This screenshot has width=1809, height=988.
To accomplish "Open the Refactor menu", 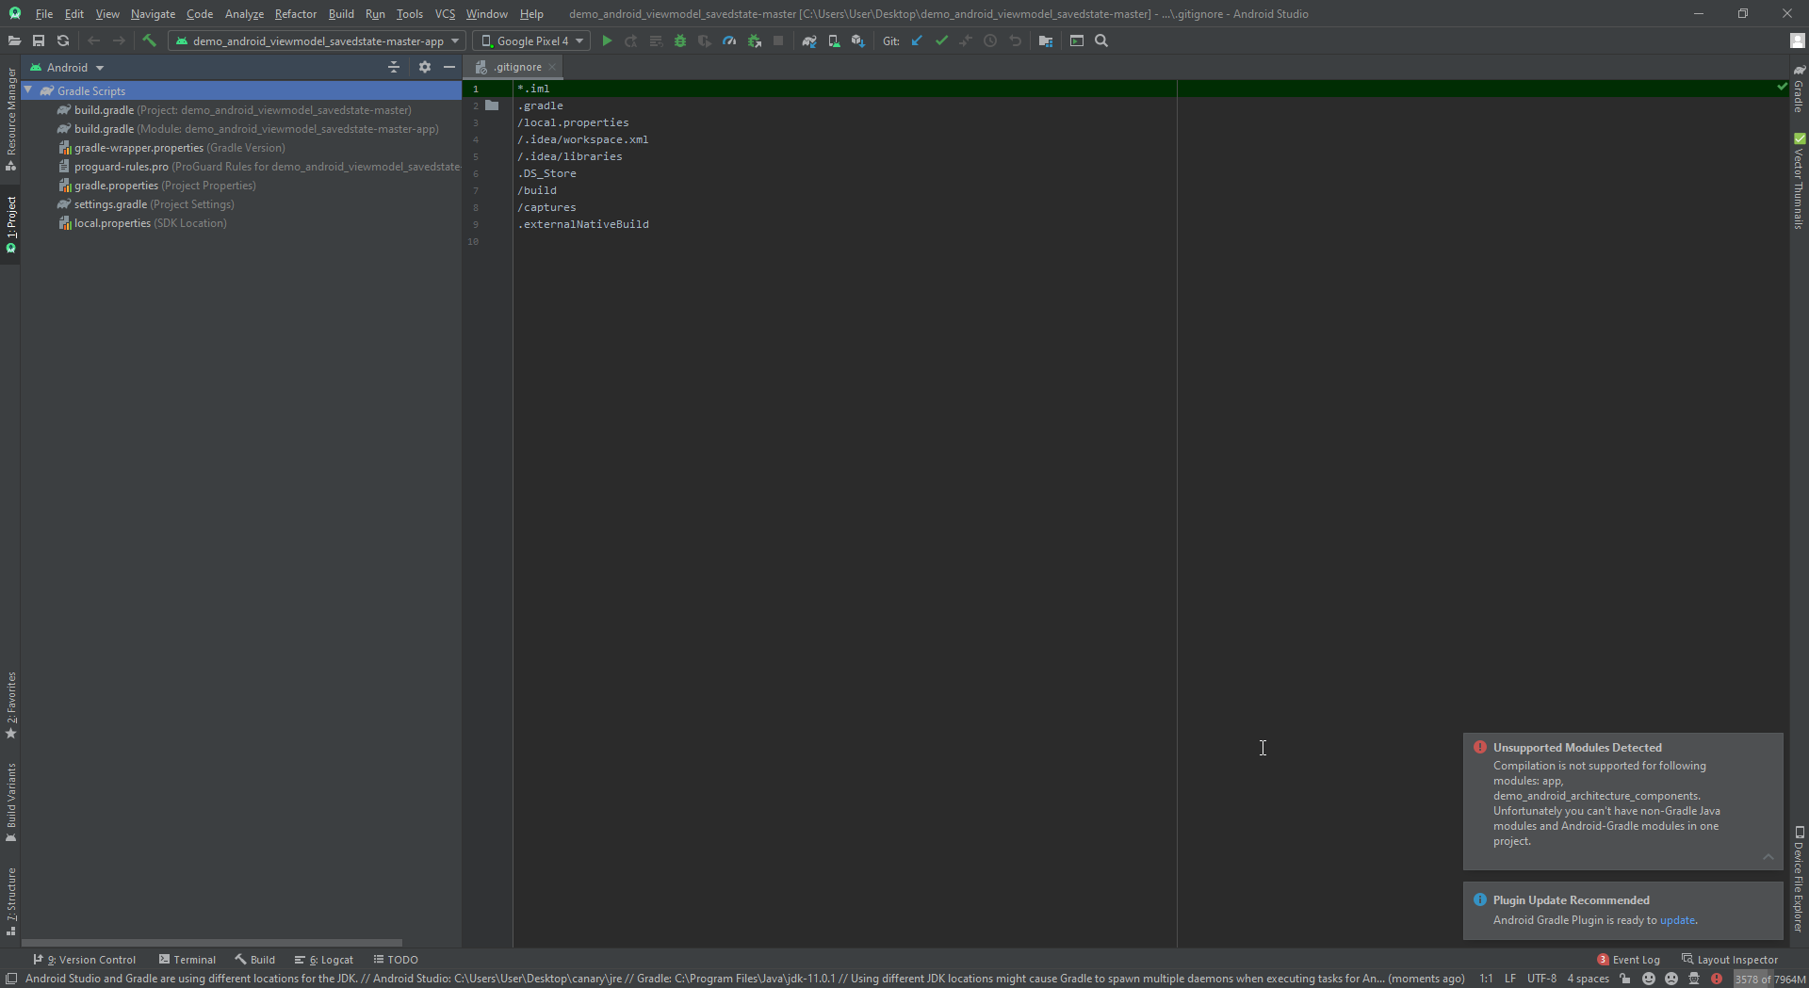I will 295,14.
